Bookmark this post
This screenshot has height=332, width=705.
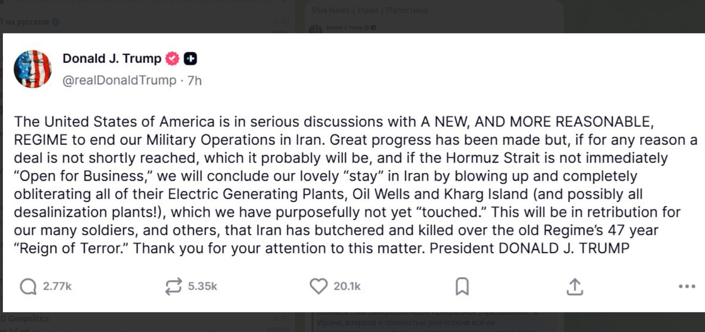tap(462, 286)
